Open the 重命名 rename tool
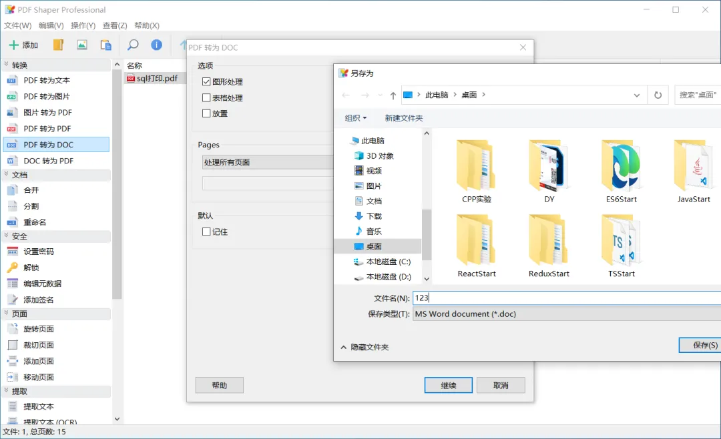721x439 pixels. (x=57, y=222)
